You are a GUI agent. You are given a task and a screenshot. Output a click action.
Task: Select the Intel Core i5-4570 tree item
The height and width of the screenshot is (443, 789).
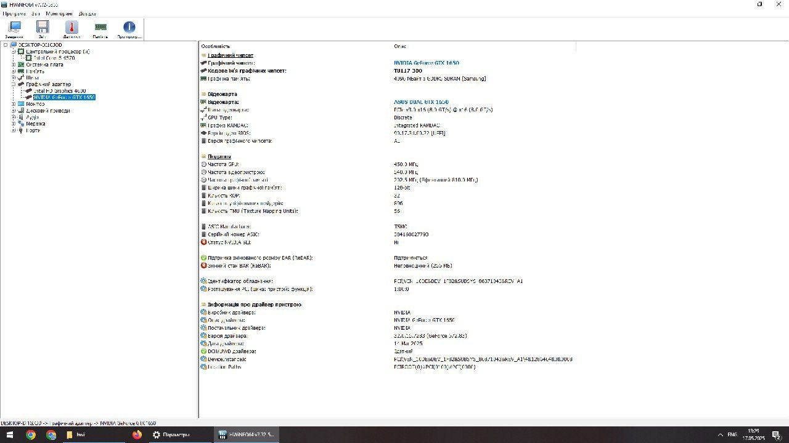pyautogui.click(x=54, y=58)
